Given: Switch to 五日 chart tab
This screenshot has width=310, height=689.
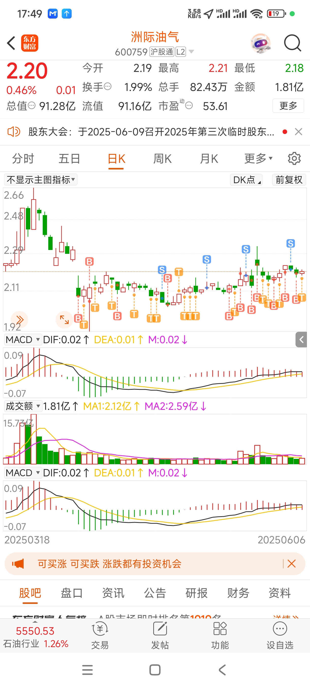Looking at the screenshot, I should [x=70, y=159].
